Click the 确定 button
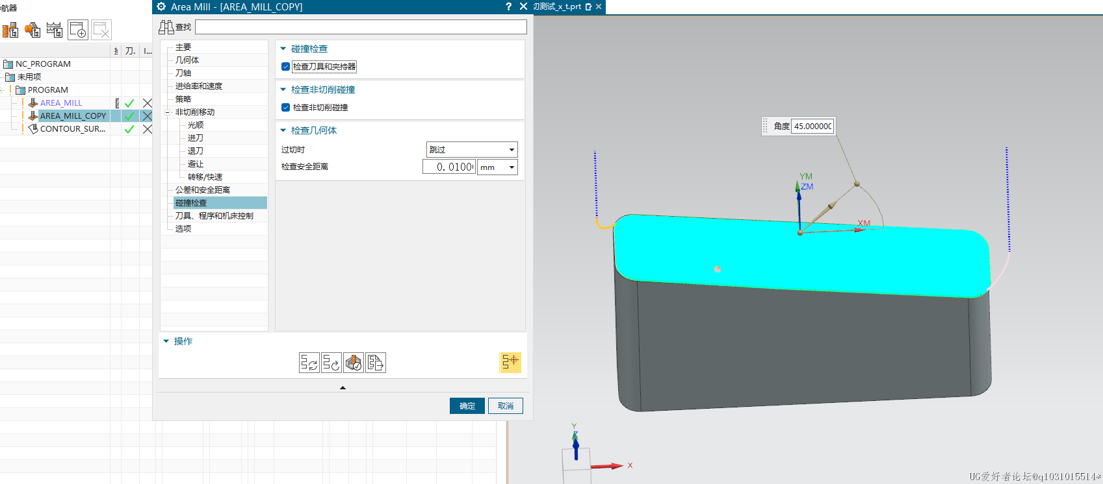 [467, 405]
